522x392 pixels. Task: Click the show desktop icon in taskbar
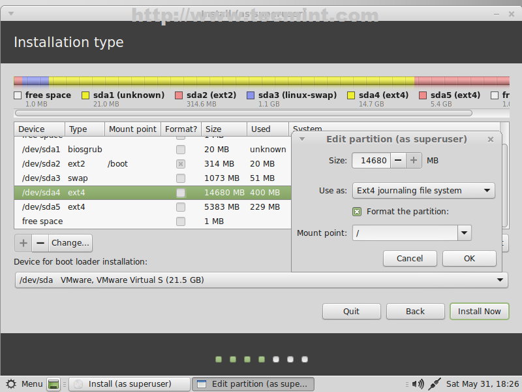click(54, 384)
